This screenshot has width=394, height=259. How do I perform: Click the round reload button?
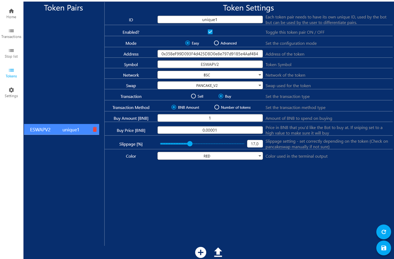click(383, 232)
